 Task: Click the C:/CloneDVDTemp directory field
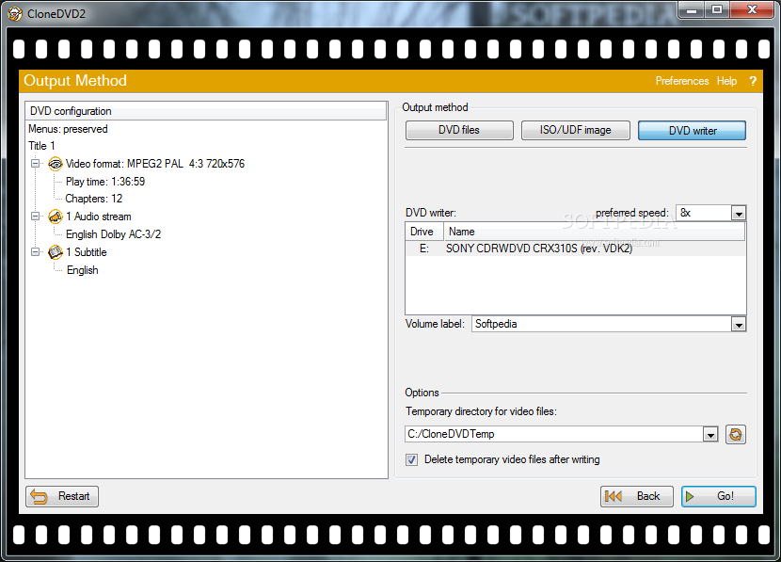coord(554,434)
